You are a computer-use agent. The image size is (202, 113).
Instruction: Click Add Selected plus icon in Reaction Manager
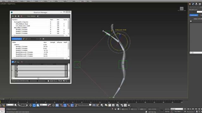point(18,16)
